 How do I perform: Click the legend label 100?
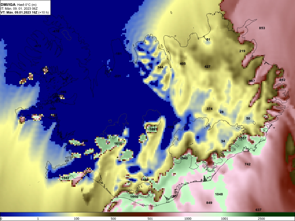point(77,219)
